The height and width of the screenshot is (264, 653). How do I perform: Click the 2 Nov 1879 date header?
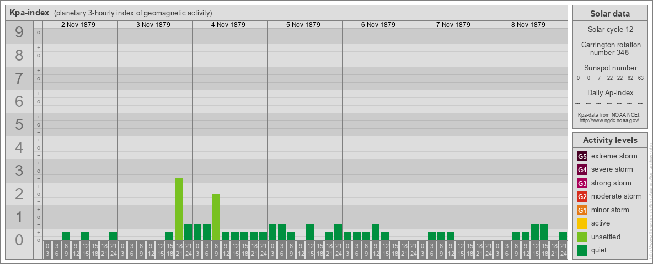(78, 25)
